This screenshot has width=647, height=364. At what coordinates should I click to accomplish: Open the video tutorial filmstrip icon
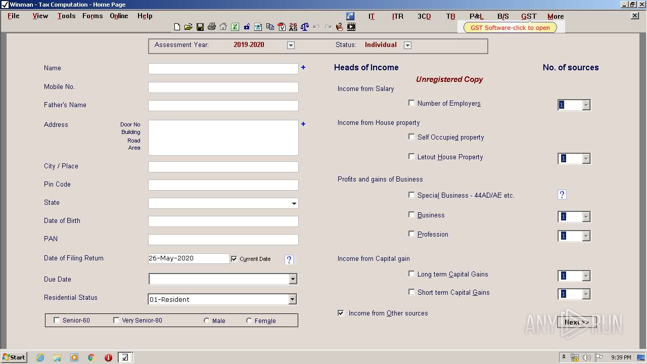pyautogui.click(x=351, y=27)
